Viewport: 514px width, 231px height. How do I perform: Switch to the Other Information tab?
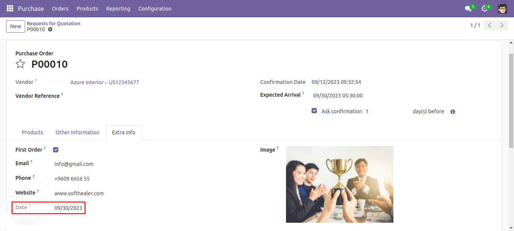(x=78, y=132)
